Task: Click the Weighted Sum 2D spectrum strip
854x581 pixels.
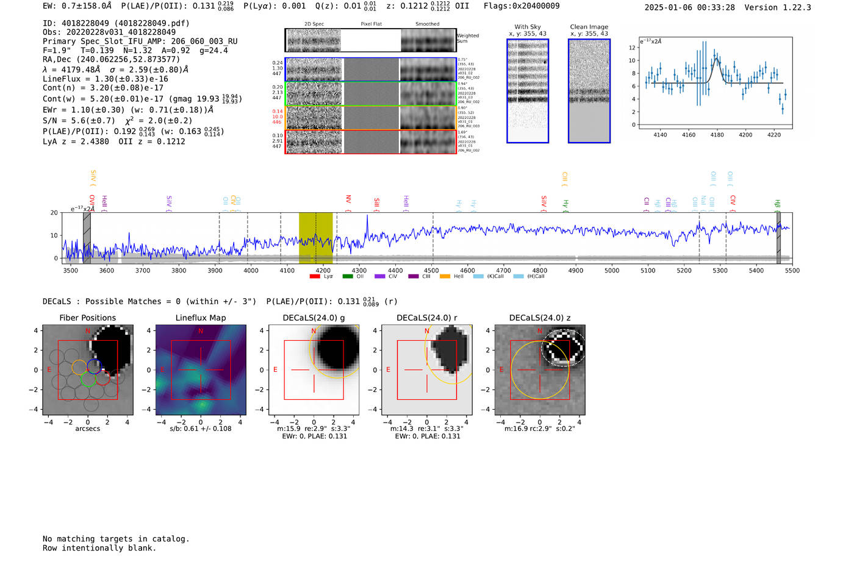Action: coord(371,40)
